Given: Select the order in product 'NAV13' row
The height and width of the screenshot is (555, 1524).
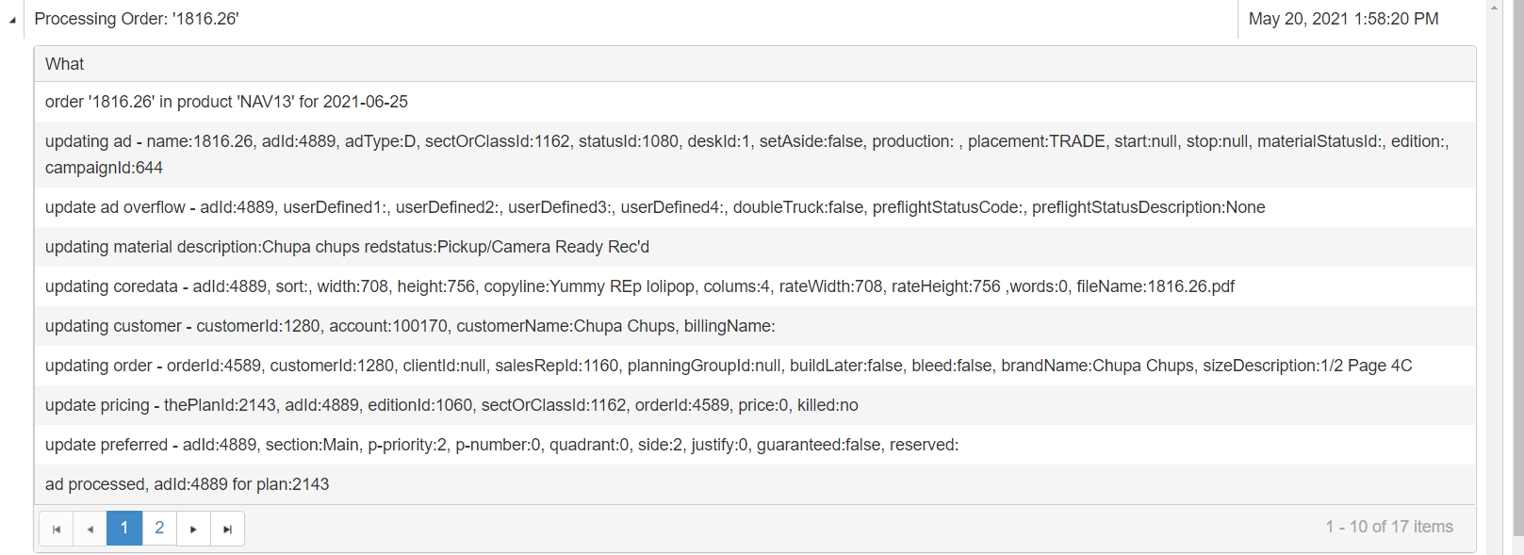Looking at the screenshot, I should [x=226, y=102].
